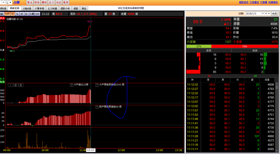Click the small plus icon beside search
280x154 pixels.
pyautogui.click(x=10, y=2)
